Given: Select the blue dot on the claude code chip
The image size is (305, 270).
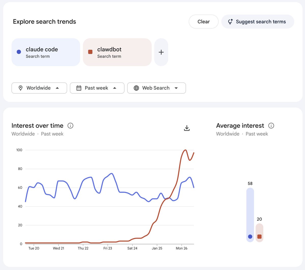Looking at the screenshot, I should 19,52.
